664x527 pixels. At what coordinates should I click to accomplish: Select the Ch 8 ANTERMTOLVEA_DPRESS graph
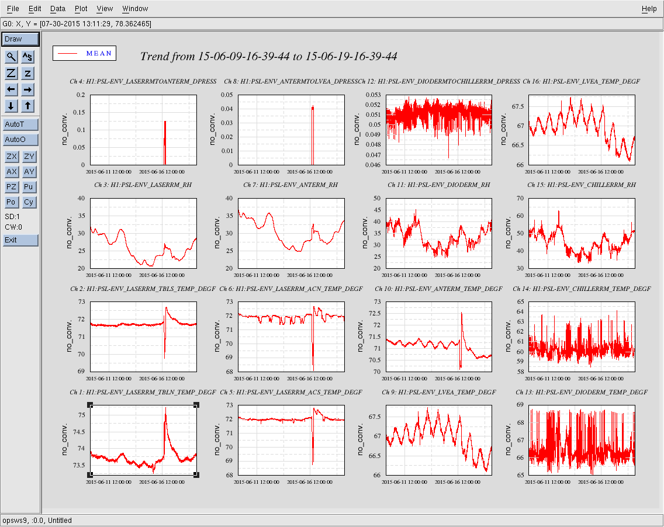[291, 130]
